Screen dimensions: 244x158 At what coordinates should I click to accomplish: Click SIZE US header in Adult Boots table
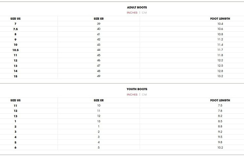[x=15, y=19]
